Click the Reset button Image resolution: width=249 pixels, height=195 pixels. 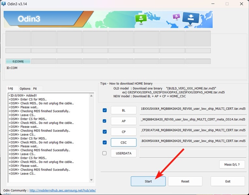[x=185, y=181]
